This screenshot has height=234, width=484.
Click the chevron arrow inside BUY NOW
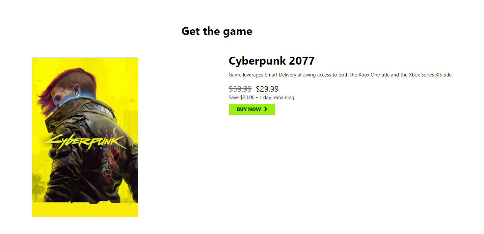click(265, 109)
